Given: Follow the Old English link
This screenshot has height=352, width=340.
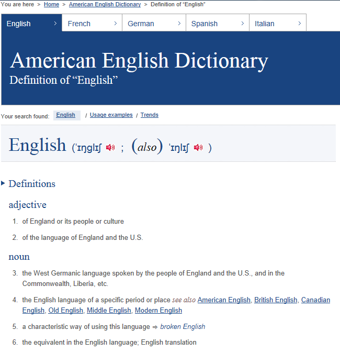Looking at the screenshot, I should 66,311.
